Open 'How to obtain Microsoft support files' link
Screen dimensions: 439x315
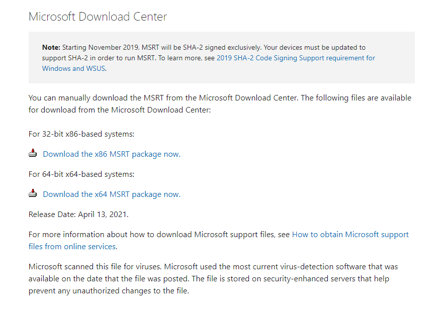[350, 235]
